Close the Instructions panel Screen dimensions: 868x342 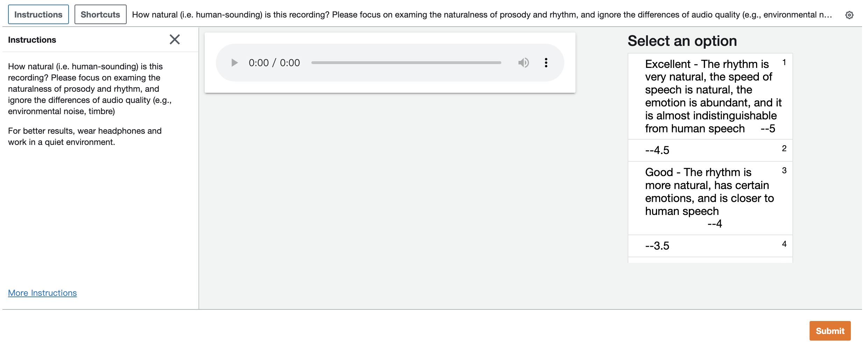(x=175, y=40)
